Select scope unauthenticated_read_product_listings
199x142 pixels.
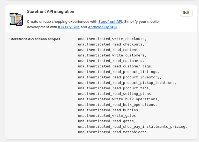pos(118,72)
